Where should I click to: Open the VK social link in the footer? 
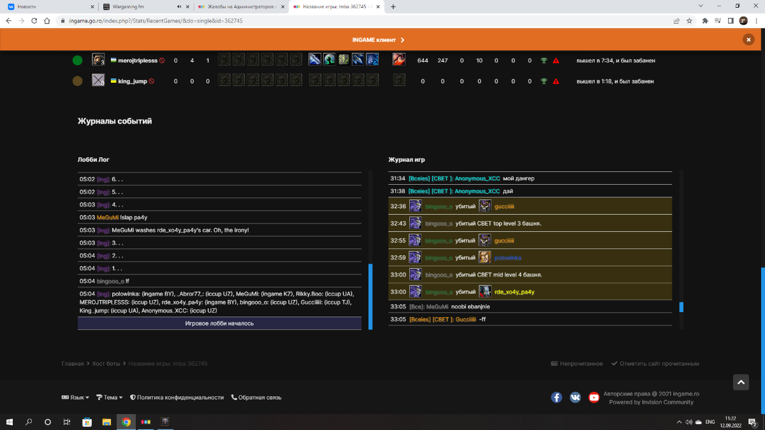(x=575, y=397)
